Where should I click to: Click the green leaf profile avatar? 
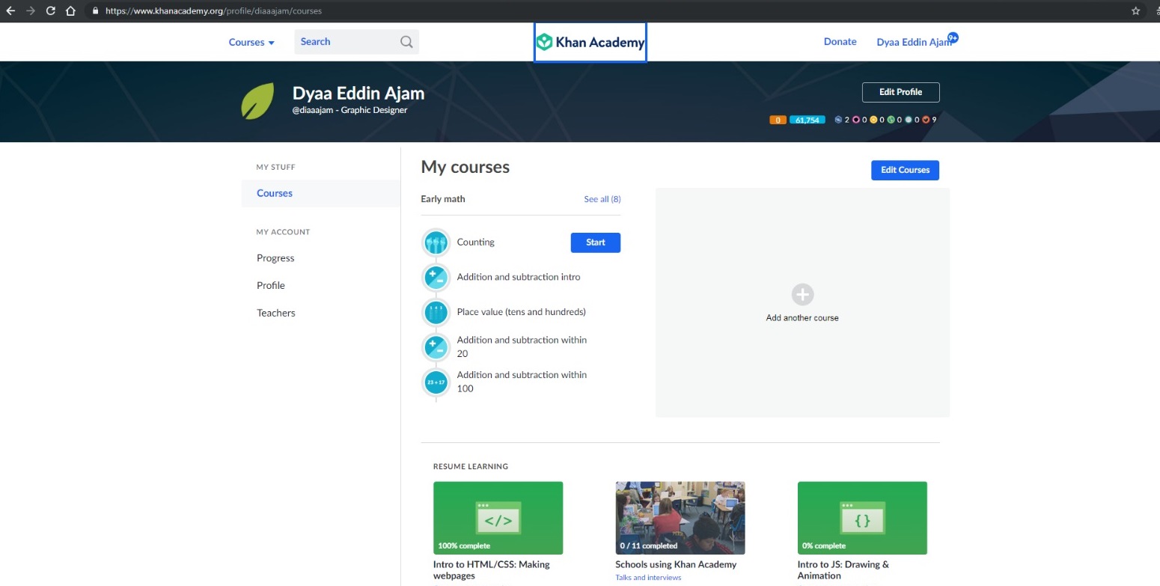pos(257,102)
